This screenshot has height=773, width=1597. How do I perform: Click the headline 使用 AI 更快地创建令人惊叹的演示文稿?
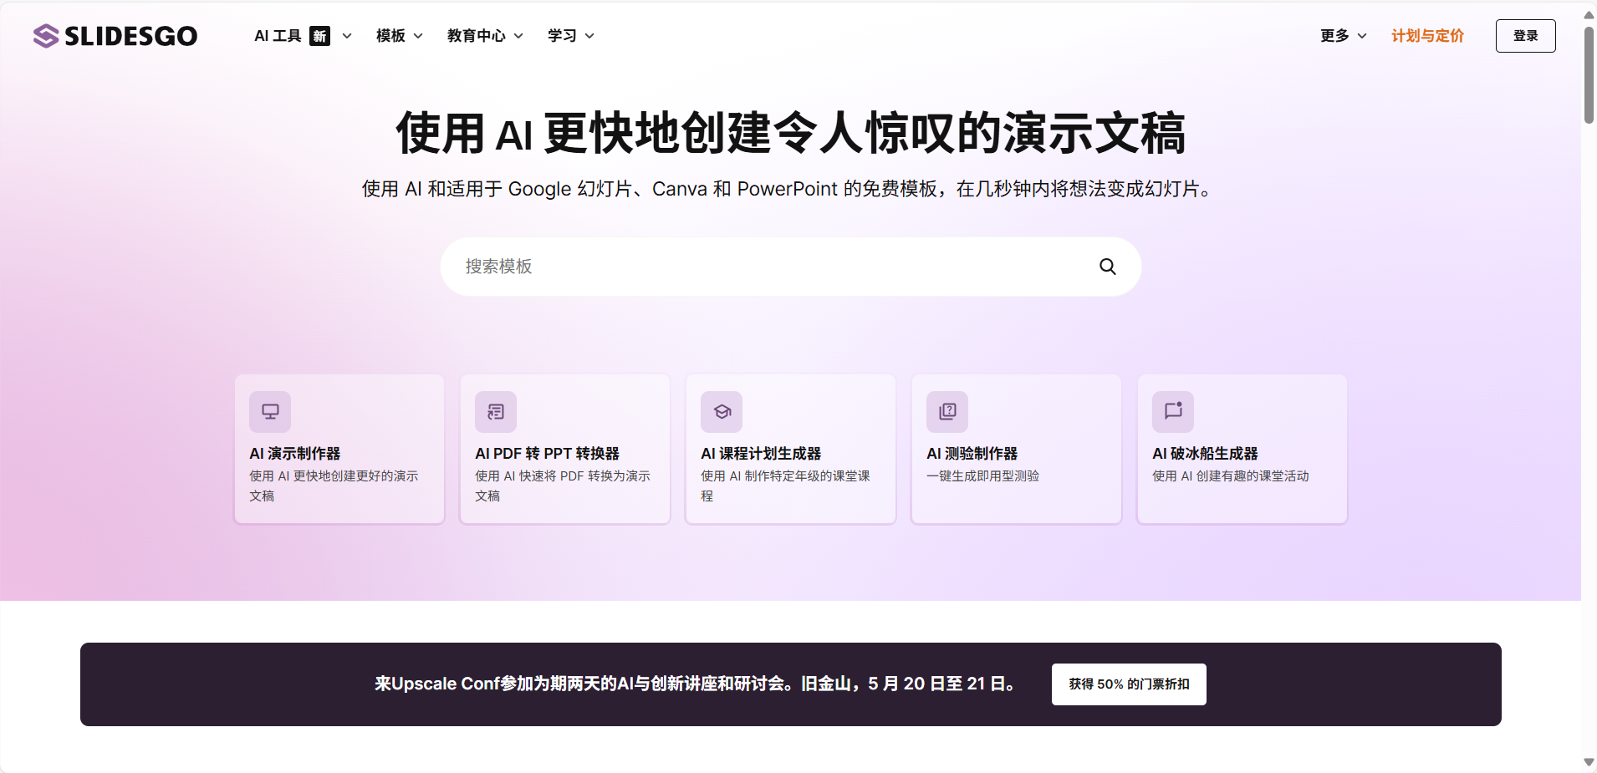(x=791, y=133)
